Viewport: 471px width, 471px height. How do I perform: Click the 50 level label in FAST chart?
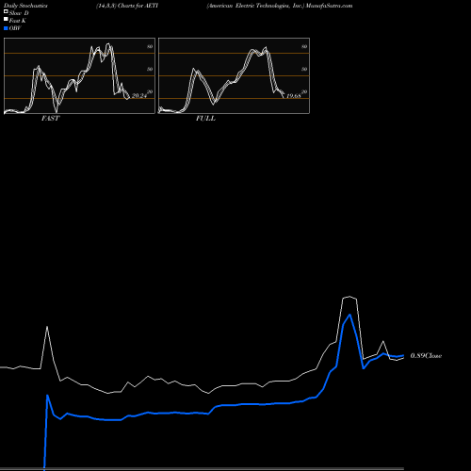point(150,69)
